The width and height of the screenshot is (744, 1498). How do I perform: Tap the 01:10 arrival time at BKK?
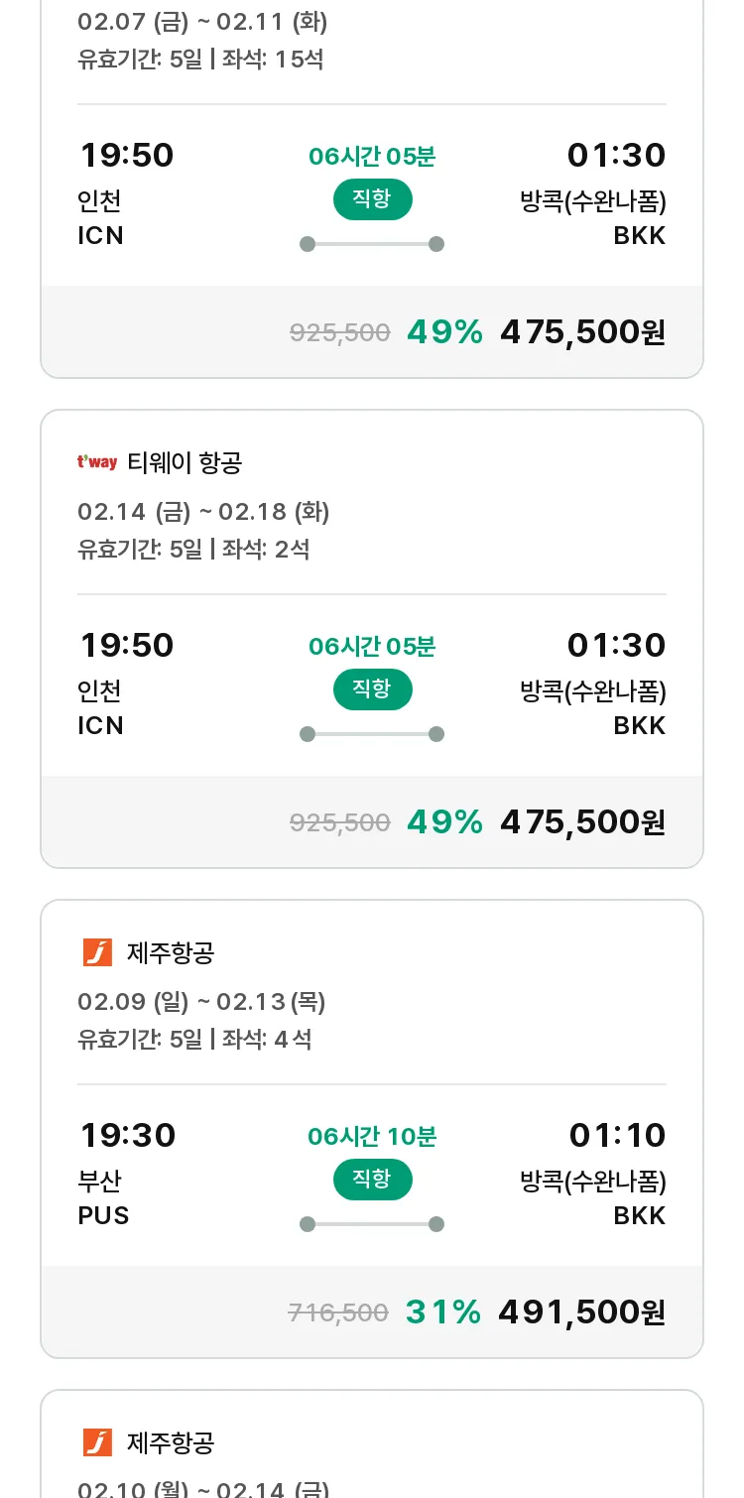click(617, 1135)
